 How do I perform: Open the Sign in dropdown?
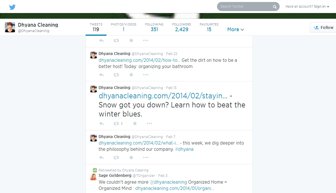(321, 7)
